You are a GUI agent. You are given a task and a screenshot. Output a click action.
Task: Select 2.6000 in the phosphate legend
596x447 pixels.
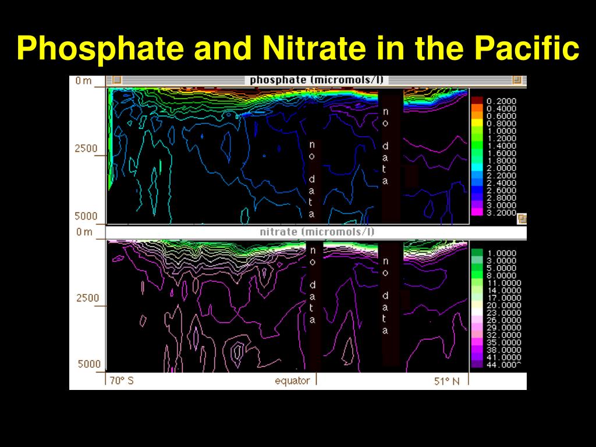click(x=501, y=190)
